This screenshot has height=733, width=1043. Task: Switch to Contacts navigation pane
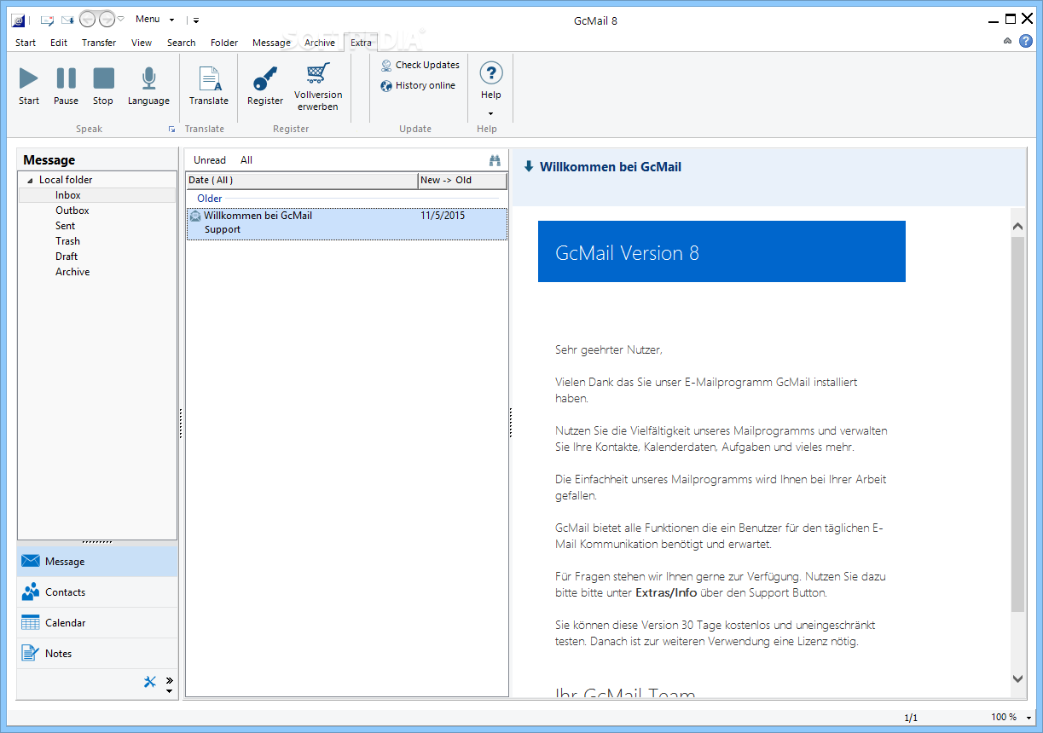(97, 592)
